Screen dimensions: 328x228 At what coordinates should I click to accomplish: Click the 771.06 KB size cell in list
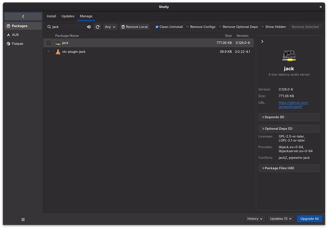(x=224, y=43)
